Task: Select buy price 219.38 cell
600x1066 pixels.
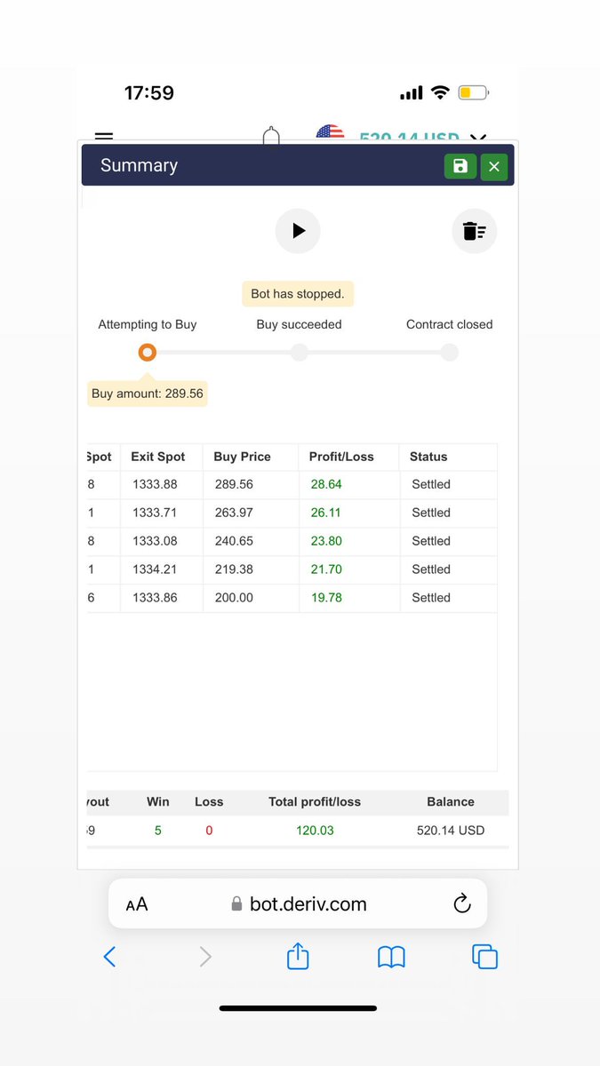Action: tap(234, 569)
